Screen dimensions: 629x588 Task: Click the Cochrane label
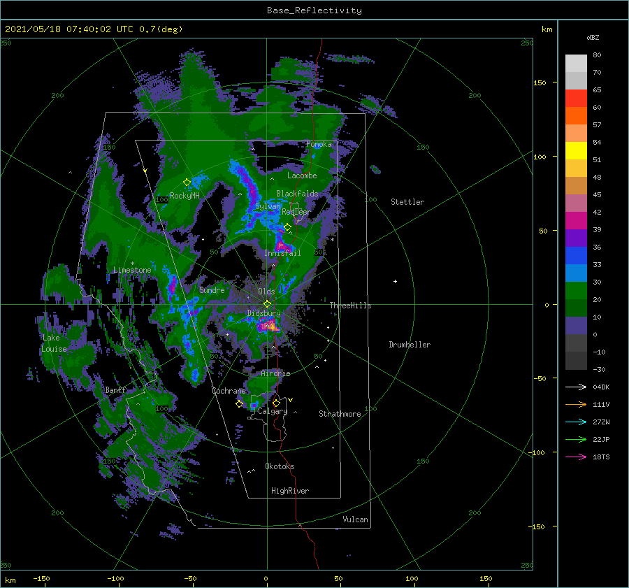pos(229,391)
